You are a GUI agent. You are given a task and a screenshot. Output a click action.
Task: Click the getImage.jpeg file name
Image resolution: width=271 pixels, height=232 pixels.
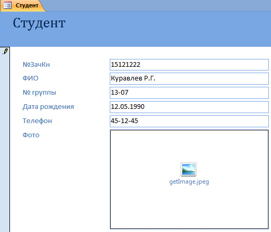[x=189, y=181]
